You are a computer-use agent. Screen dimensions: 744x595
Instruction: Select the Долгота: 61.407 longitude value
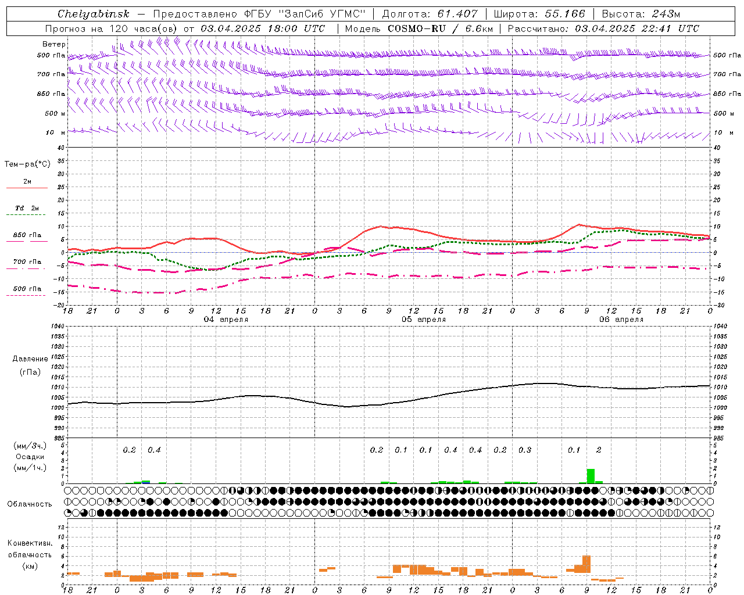[x=430, y=14]
